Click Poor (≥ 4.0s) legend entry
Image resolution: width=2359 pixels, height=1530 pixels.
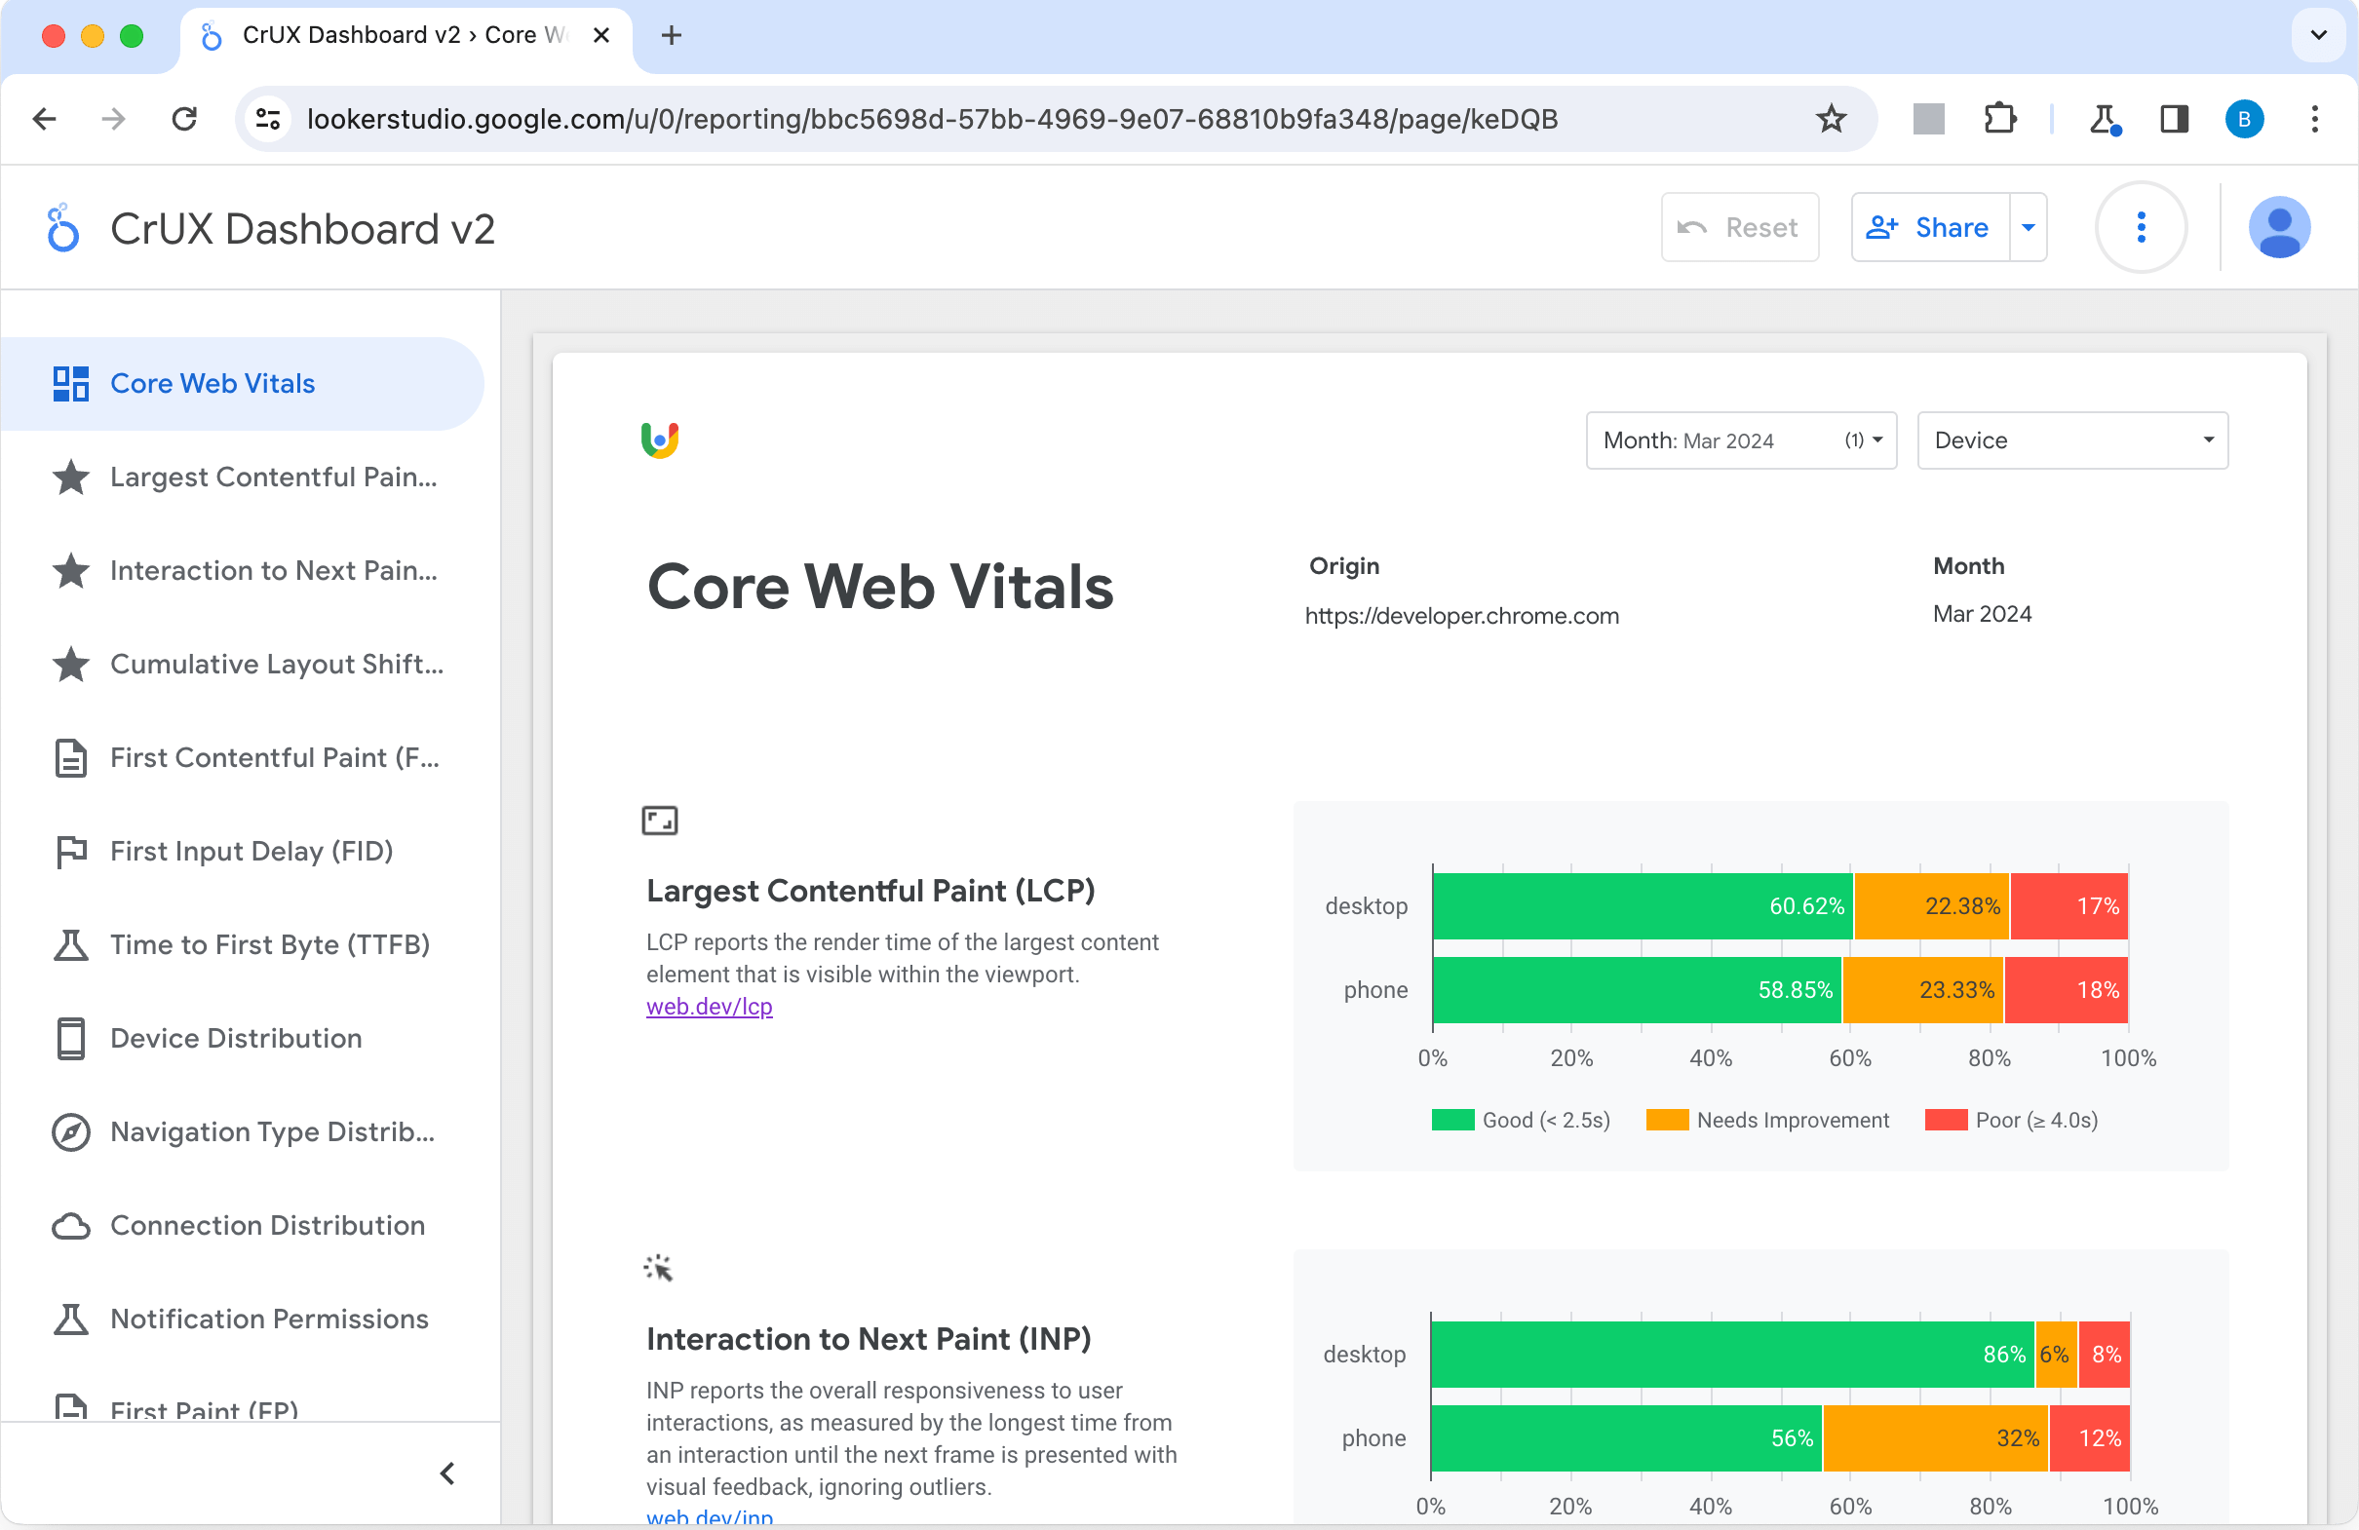[x=2011, y=1120]
